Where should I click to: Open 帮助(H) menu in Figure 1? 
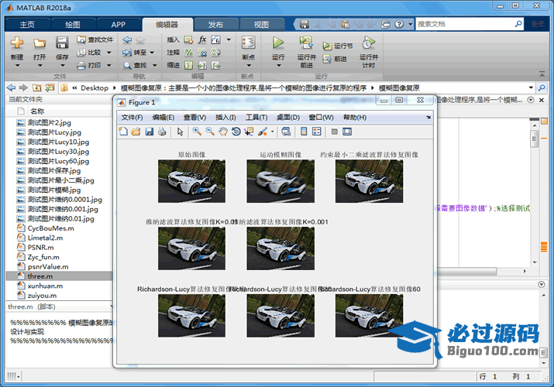(355, 118)
